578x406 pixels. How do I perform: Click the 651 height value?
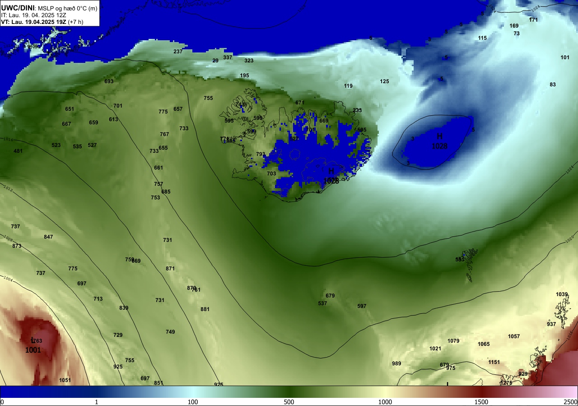69,109
